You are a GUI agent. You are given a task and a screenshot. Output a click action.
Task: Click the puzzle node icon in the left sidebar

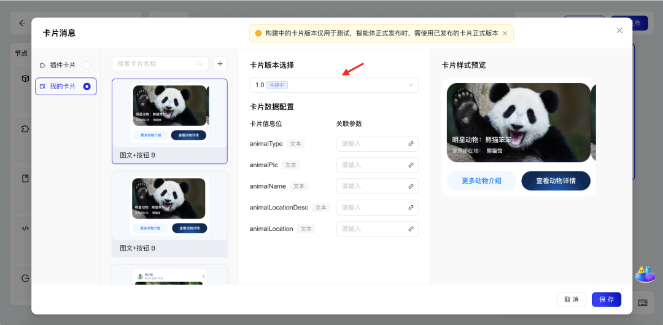(25, 128)
